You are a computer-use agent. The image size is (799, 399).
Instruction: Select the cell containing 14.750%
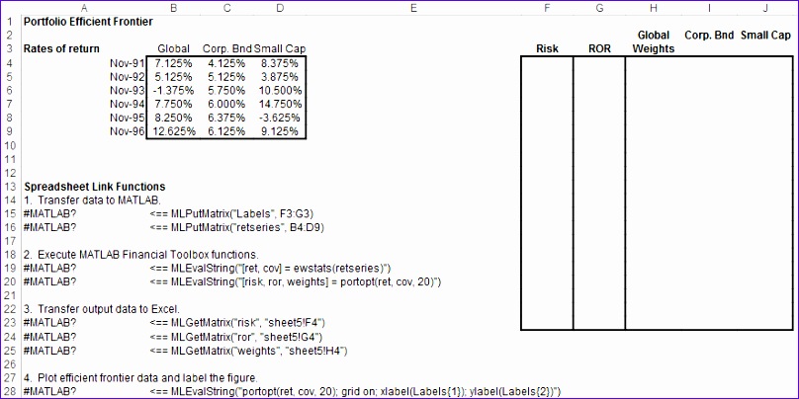280,105
